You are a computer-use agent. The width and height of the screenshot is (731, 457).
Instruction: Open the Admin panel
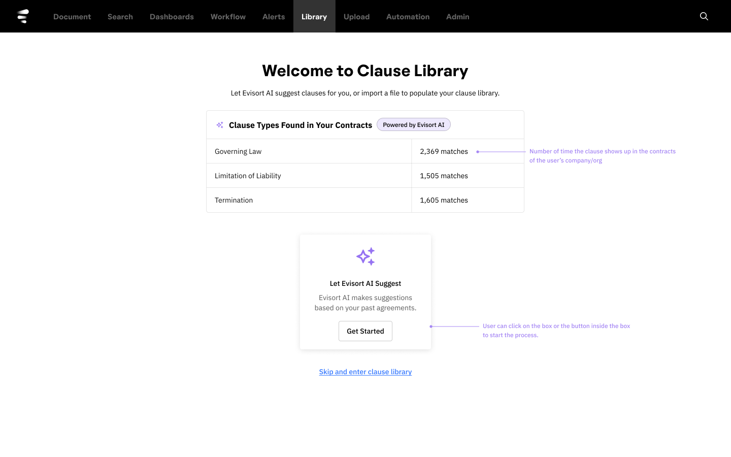[x=457, y=16]
